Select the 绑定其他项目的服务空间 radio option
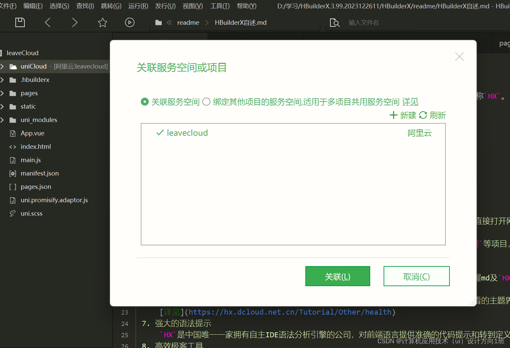Screen dimensions: 510x348 206,102
